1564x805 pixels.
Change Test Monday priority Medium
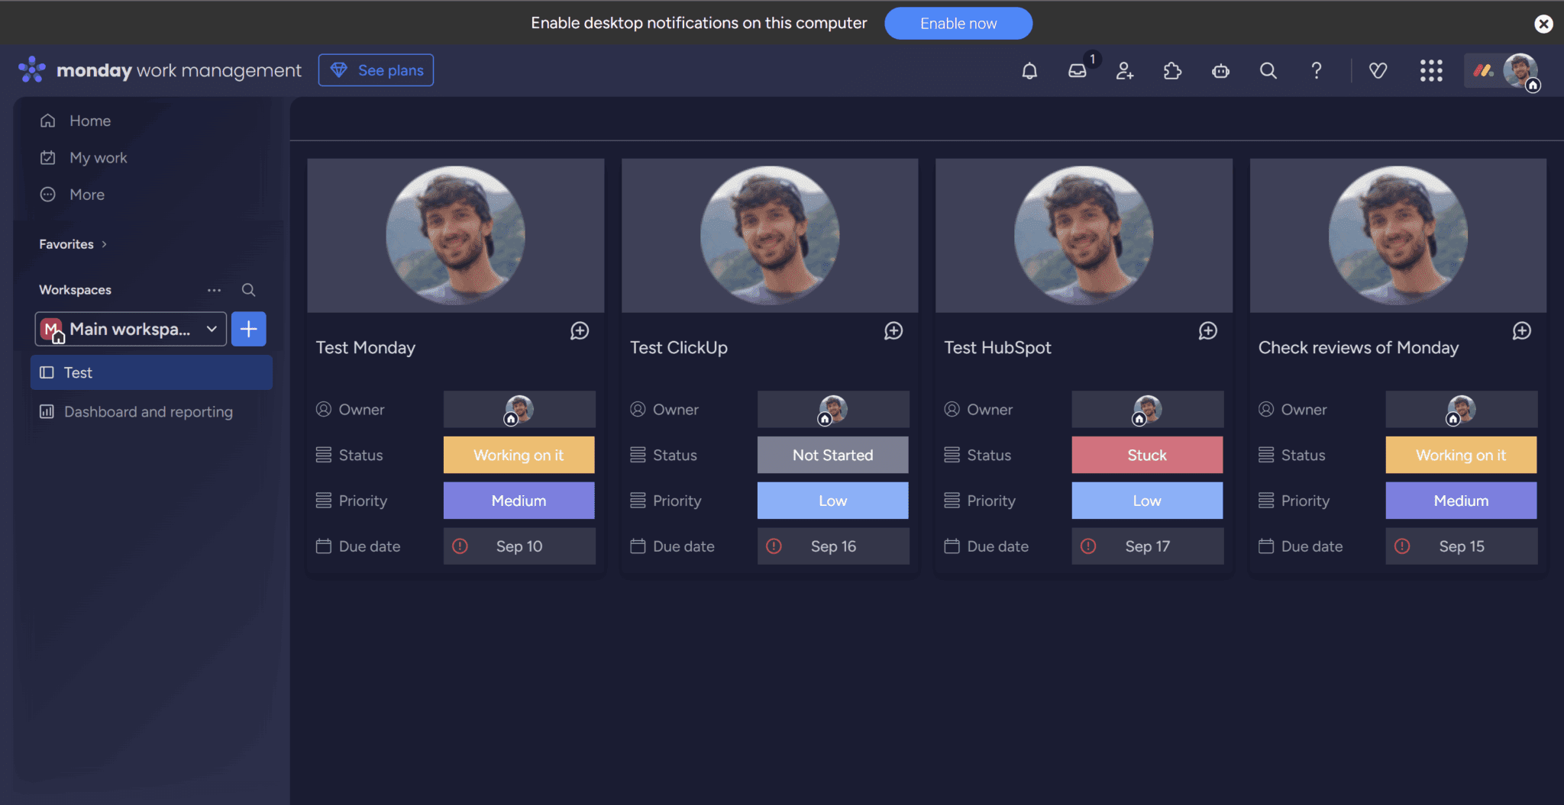(x=519, y=501)
